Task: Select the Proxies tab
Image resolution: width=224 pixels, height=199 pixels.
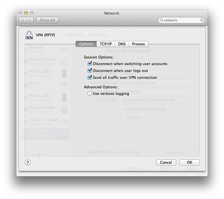Action: point(138,44)
